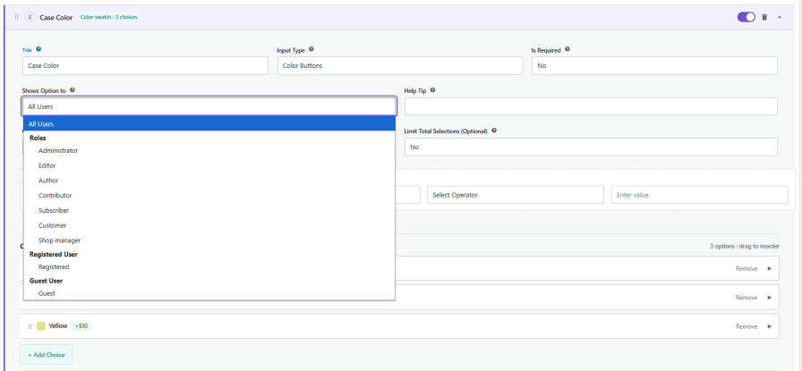Image resolution: width=802 pixels, height=371 pixels.
Task: Click the Color swatch 3 choices badge
Action: click(x=109, y=17)
